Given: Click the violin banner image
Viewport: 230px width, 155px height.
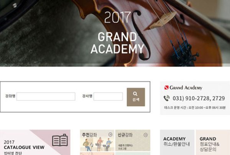Looking at the screenshot, I should point(115,33).
